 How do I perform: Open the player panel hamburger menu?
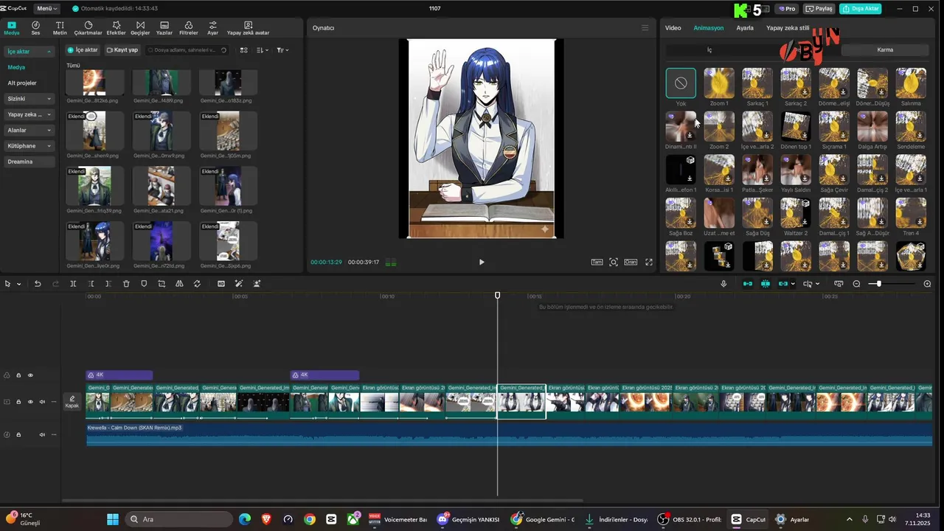645,28
